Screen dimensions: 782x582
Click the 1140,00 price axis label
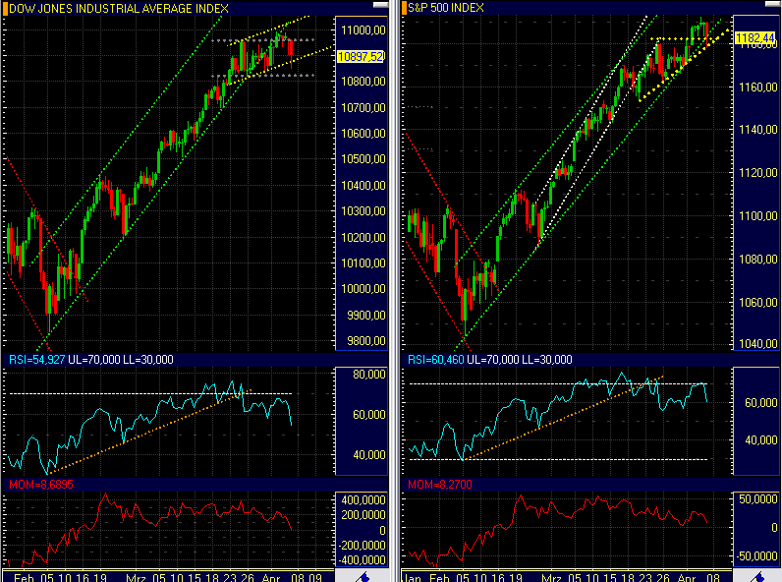click(x=758, y=129)
